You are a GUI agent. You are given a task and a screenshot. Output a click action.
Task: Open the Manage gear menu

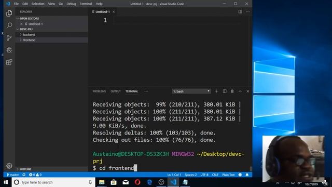(9, 166)
